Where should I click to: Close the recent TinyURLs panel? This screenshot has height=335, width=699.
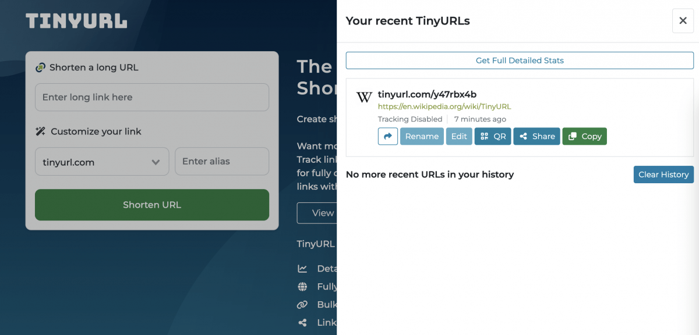683,20
